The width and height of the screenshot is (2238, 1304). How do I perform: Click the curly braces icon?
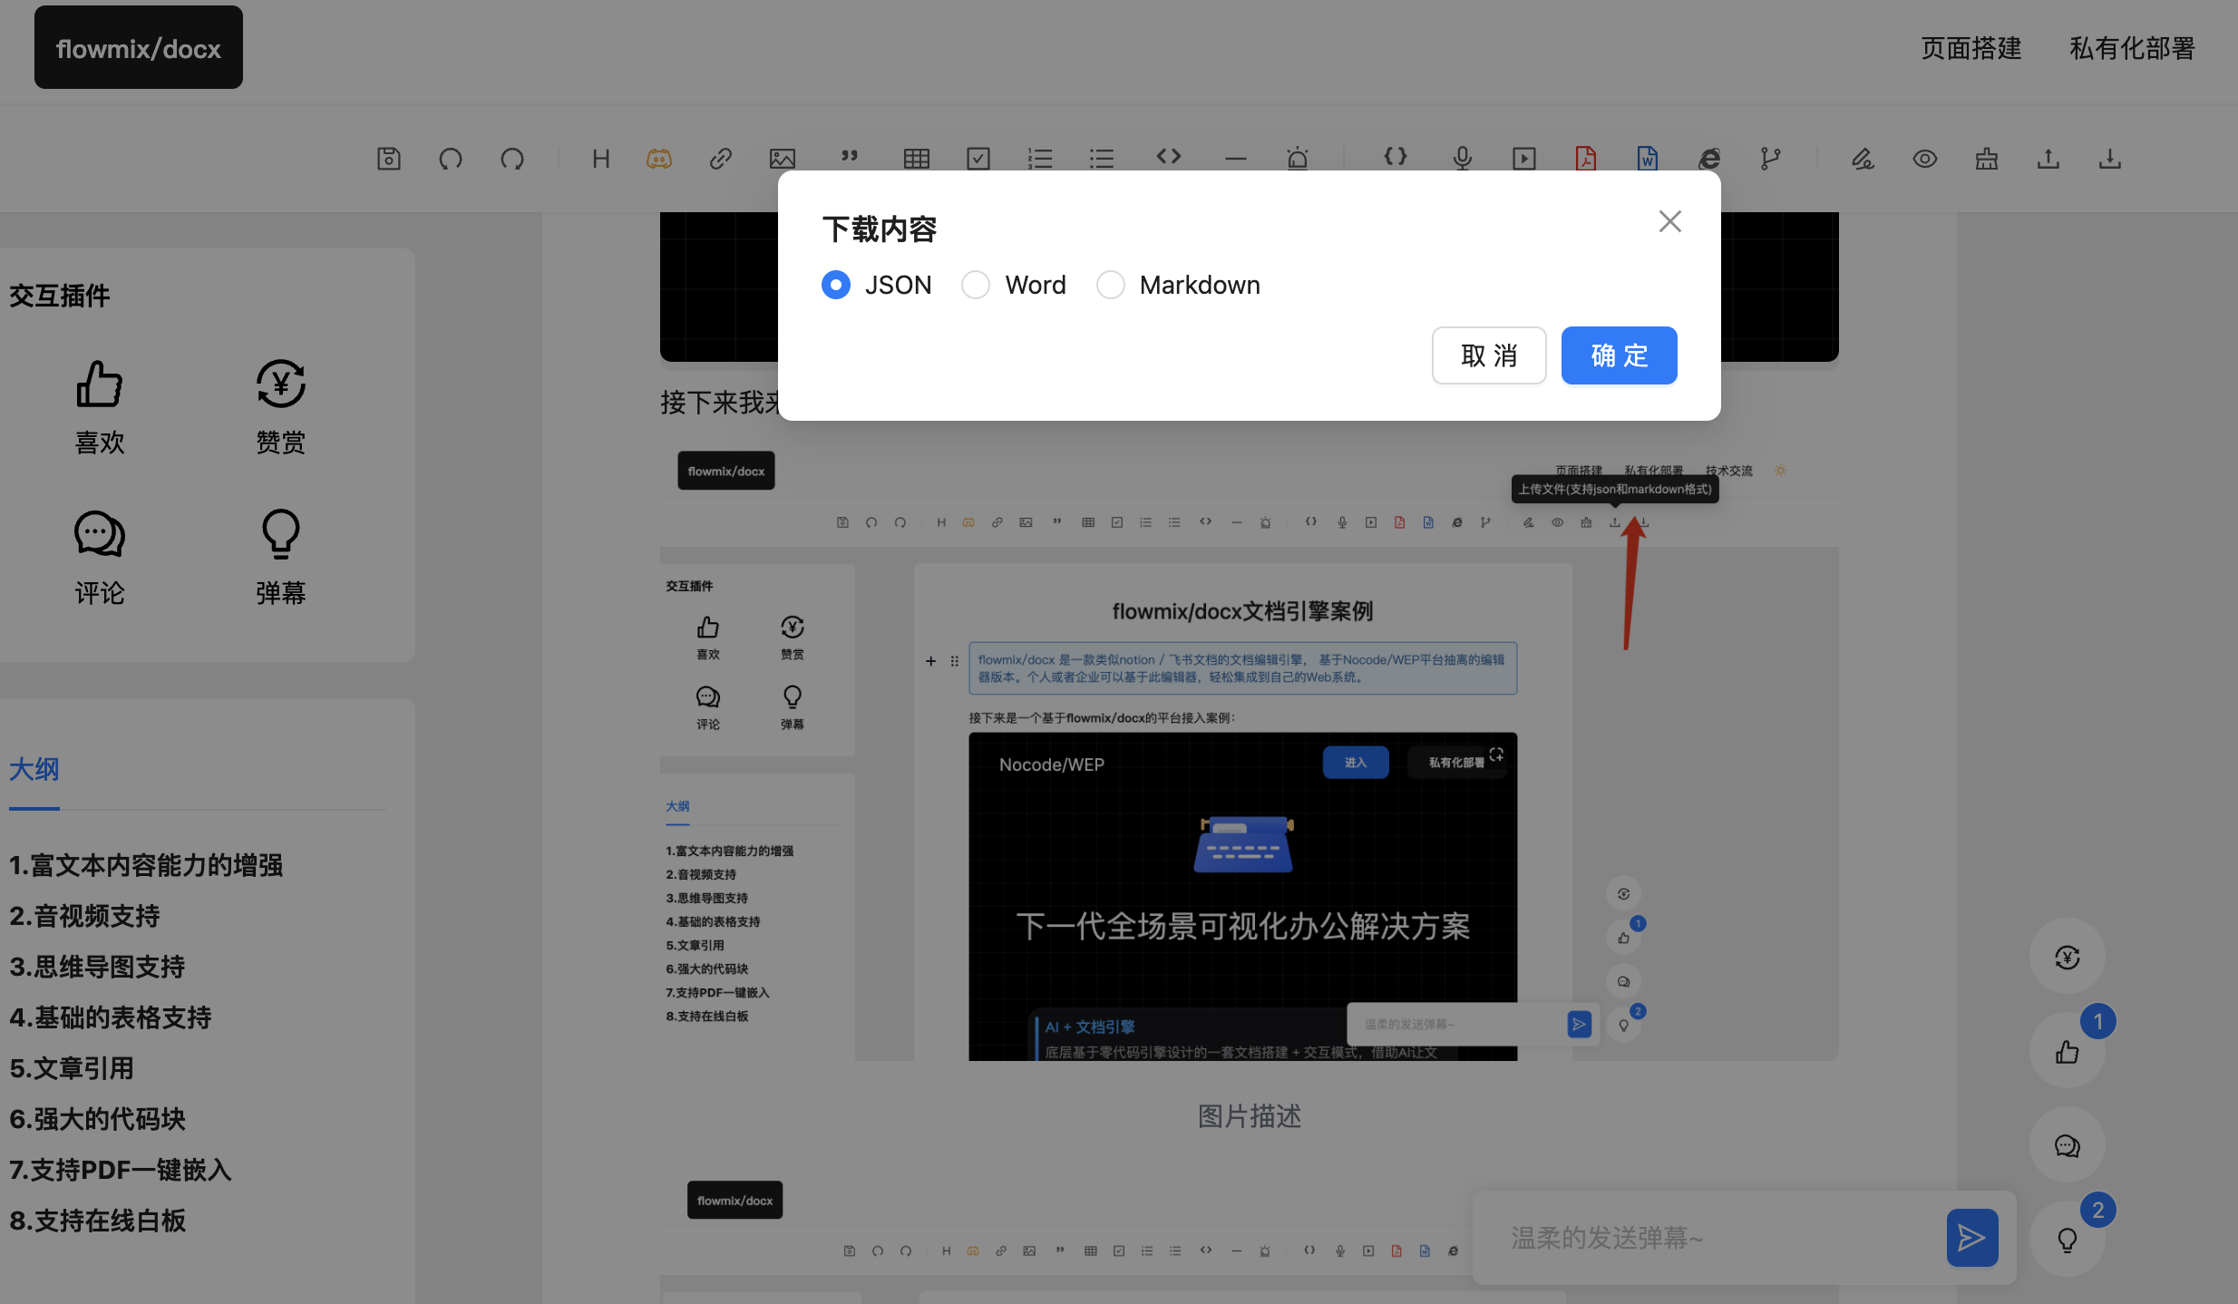coord(1396,157)
